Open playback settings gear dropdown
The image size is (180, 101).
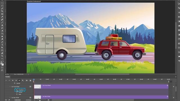point(23,81)
